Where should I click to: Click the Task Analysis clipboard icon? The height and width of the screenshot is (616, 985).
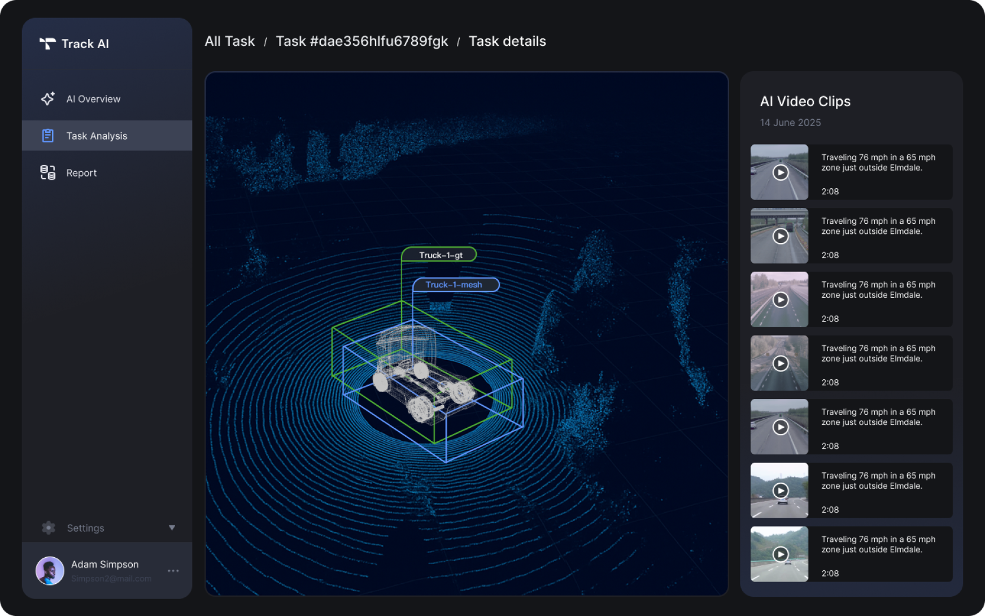(x=48, y=136)
